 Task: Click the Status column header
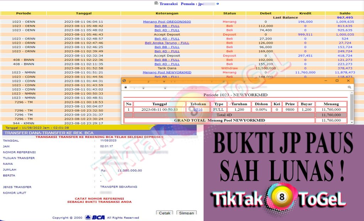click(230, 13)
